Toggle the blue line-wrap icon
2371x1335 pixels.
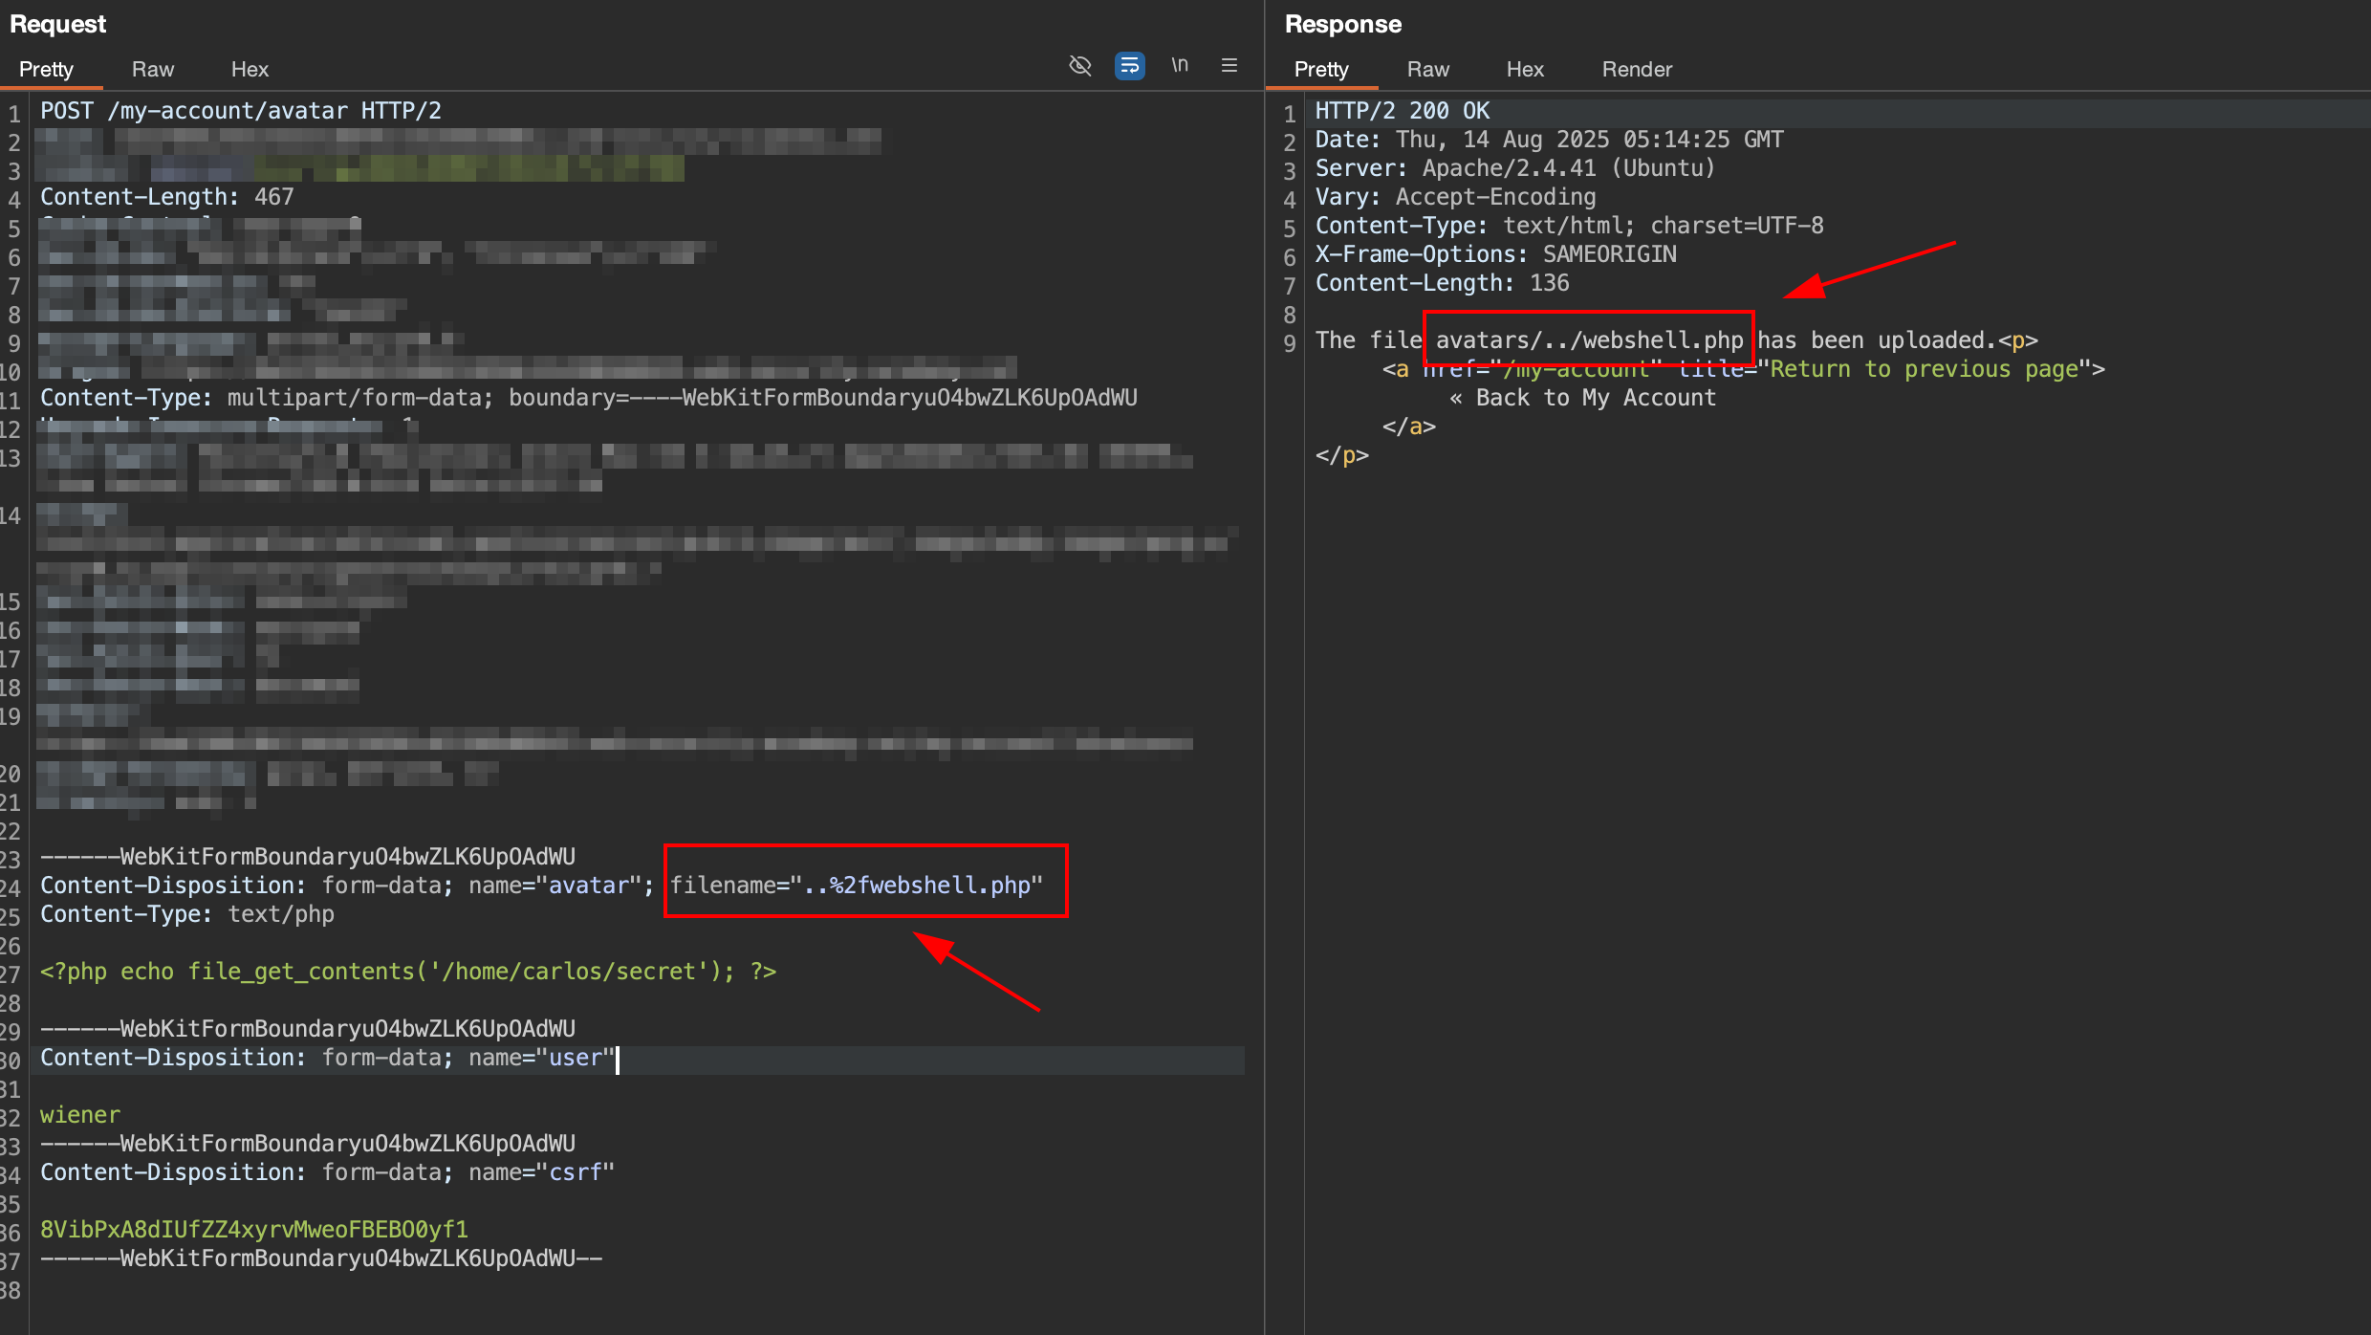point(1129,66)
